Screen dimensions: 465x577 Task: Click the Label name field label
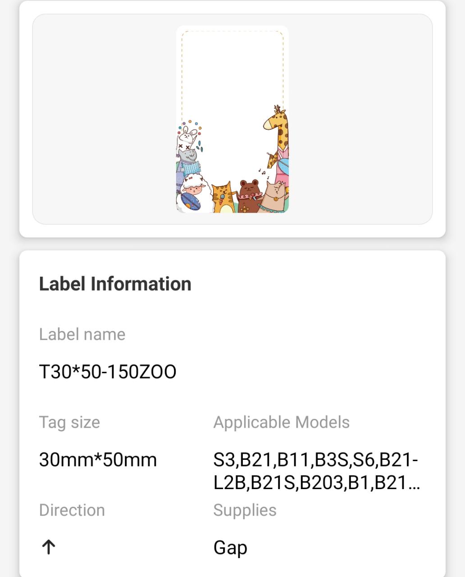(82, 334)
